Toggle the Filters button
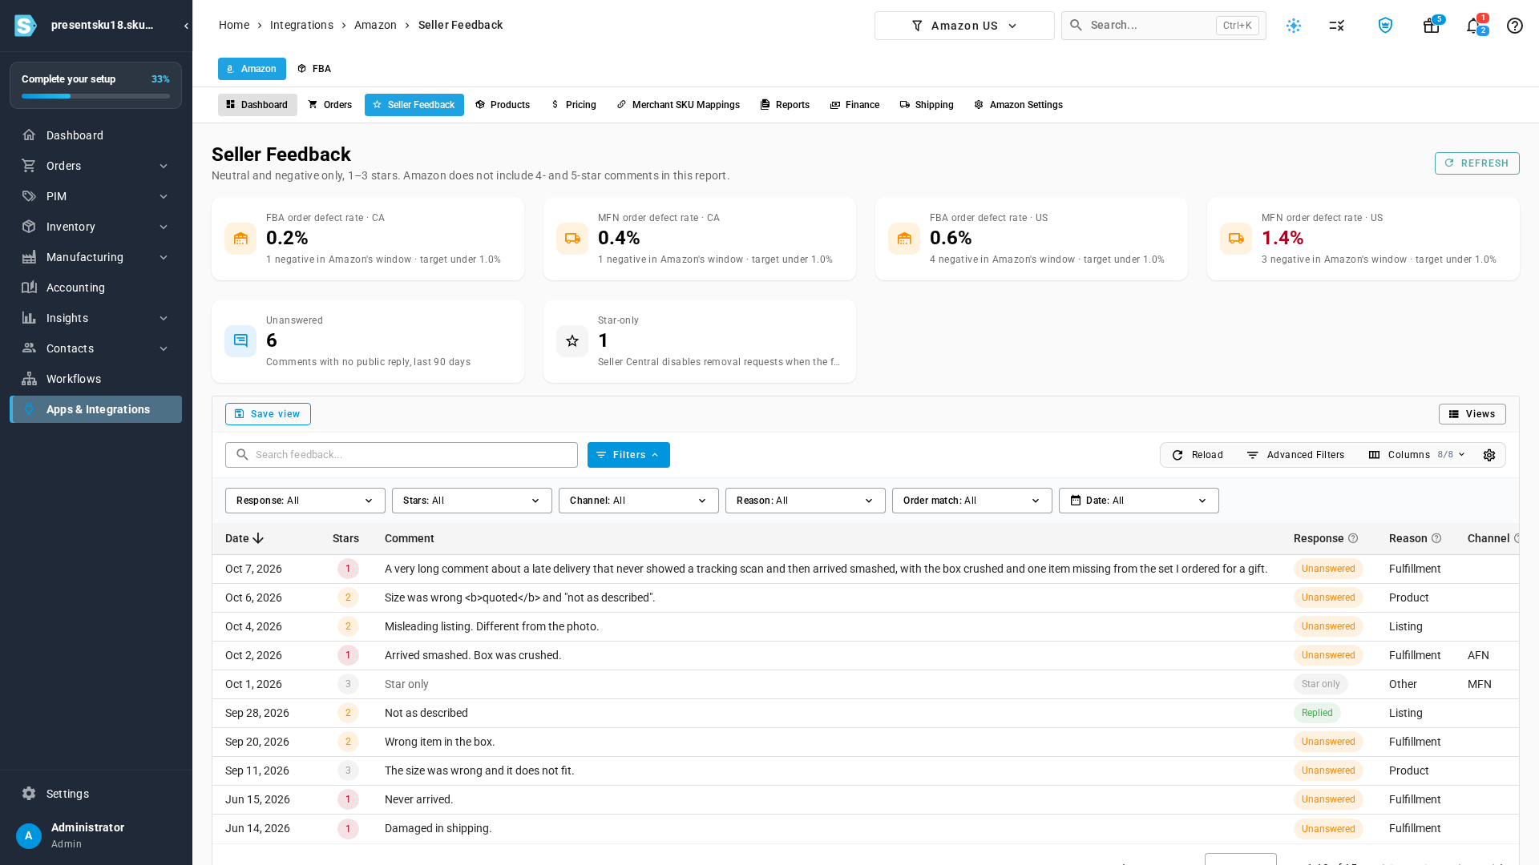 click(628, 455)
